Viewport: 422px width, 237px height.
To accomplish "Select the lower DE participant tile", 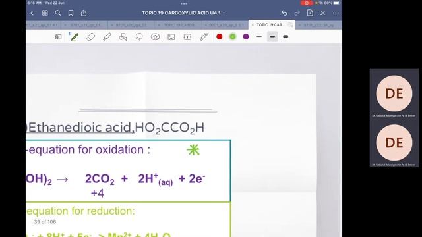I will 394,142.
